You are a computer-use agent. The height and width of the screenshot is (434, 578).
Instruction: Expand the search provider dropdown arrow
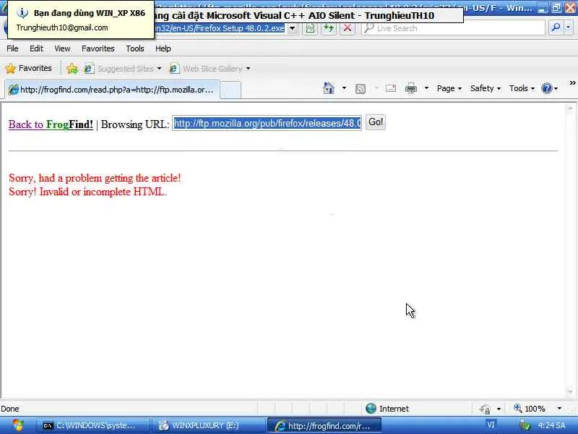(x=569, y=27)
